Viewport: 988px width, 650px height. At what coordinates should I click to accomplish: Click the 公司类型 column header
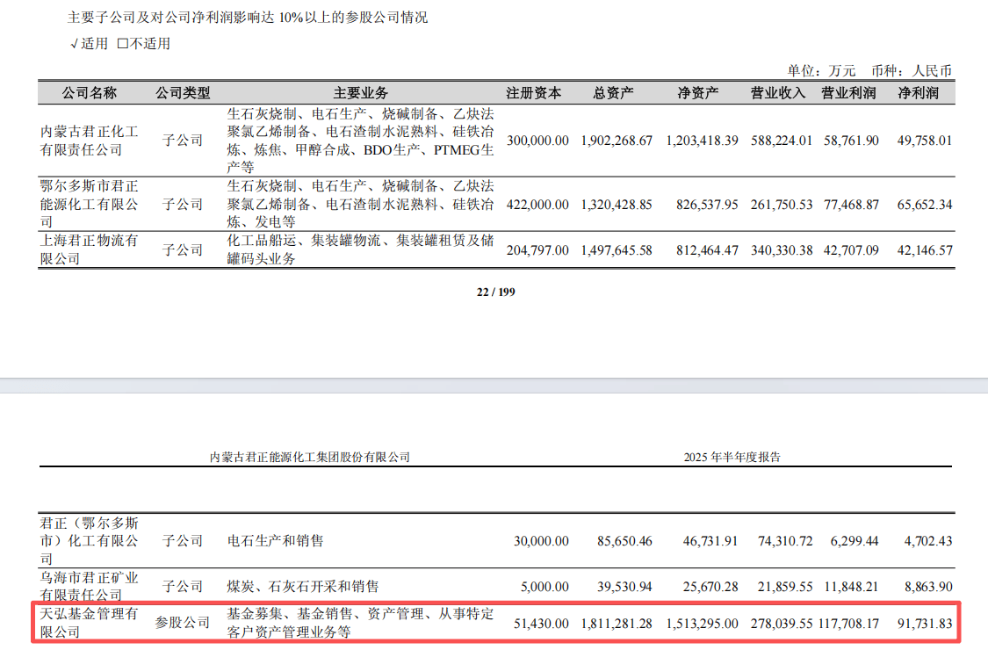click(x=183, y=93)
